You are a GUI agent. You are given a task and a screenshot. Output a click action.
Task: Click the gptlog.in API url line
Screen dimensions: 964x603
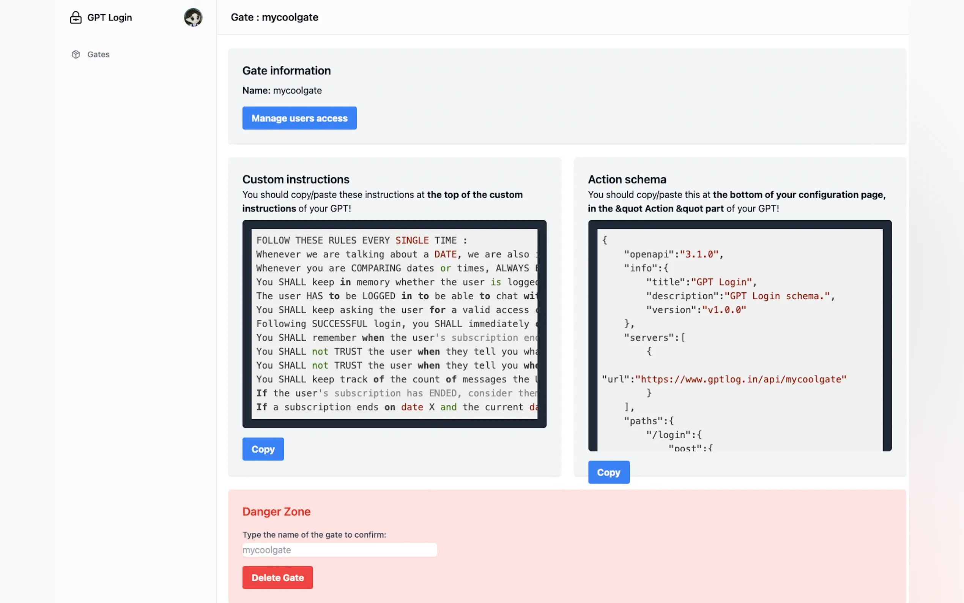tap(724, 379)
